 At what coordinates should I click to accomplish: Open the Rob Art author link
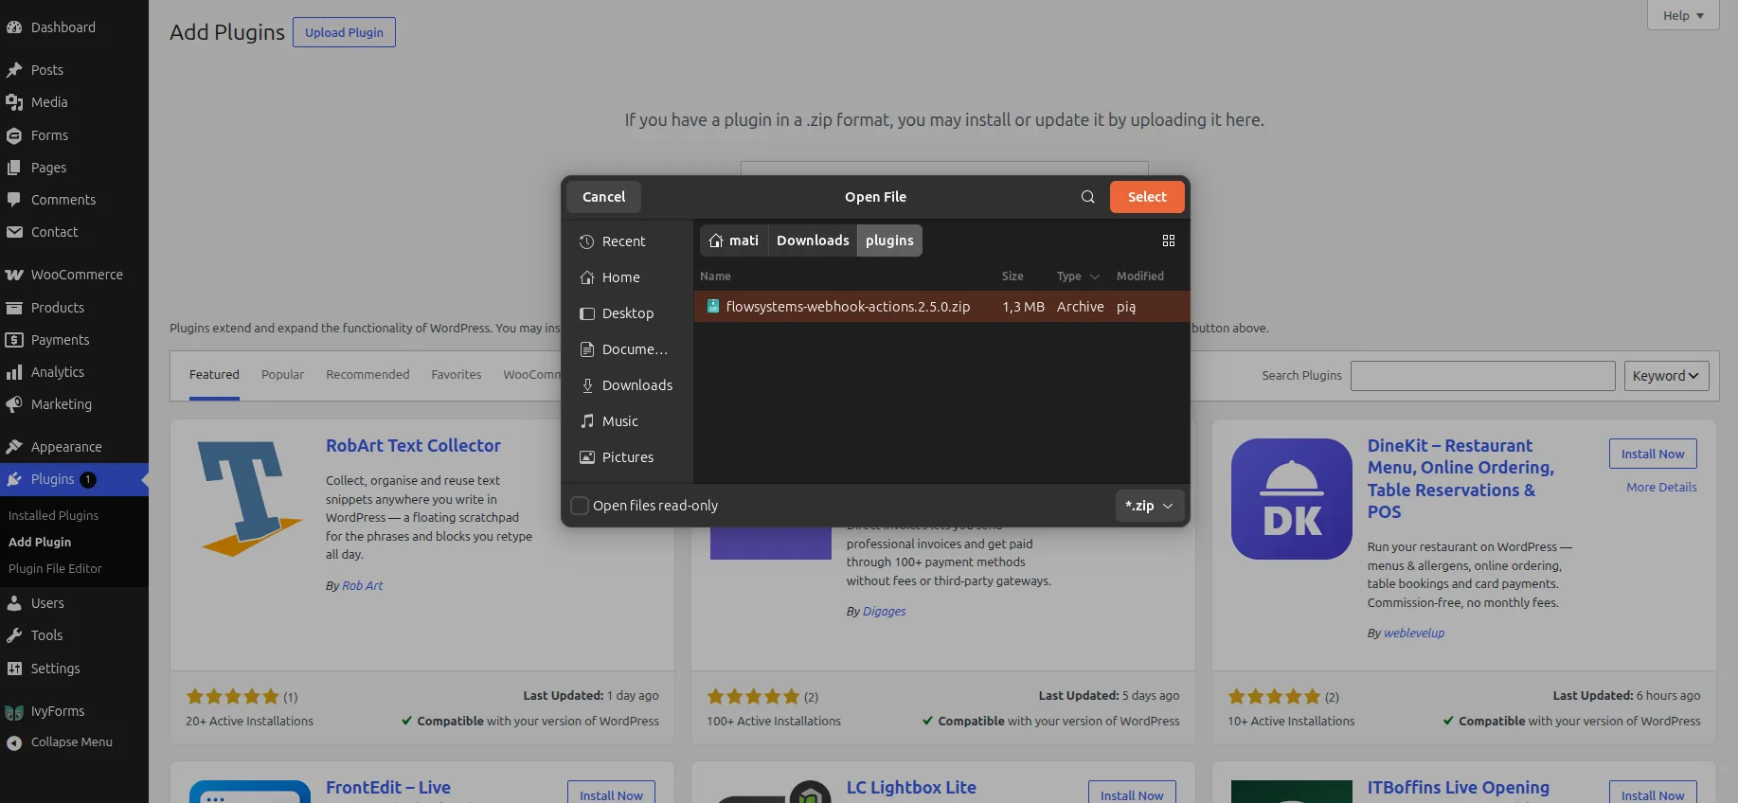(362, 586)
